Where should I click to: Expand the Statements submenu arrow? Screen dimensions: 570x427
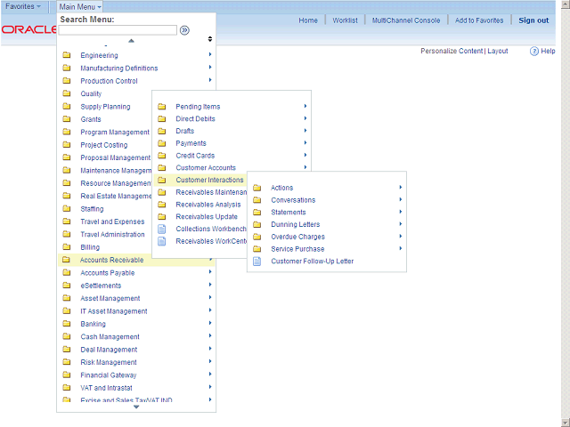(x=401, y=213)
